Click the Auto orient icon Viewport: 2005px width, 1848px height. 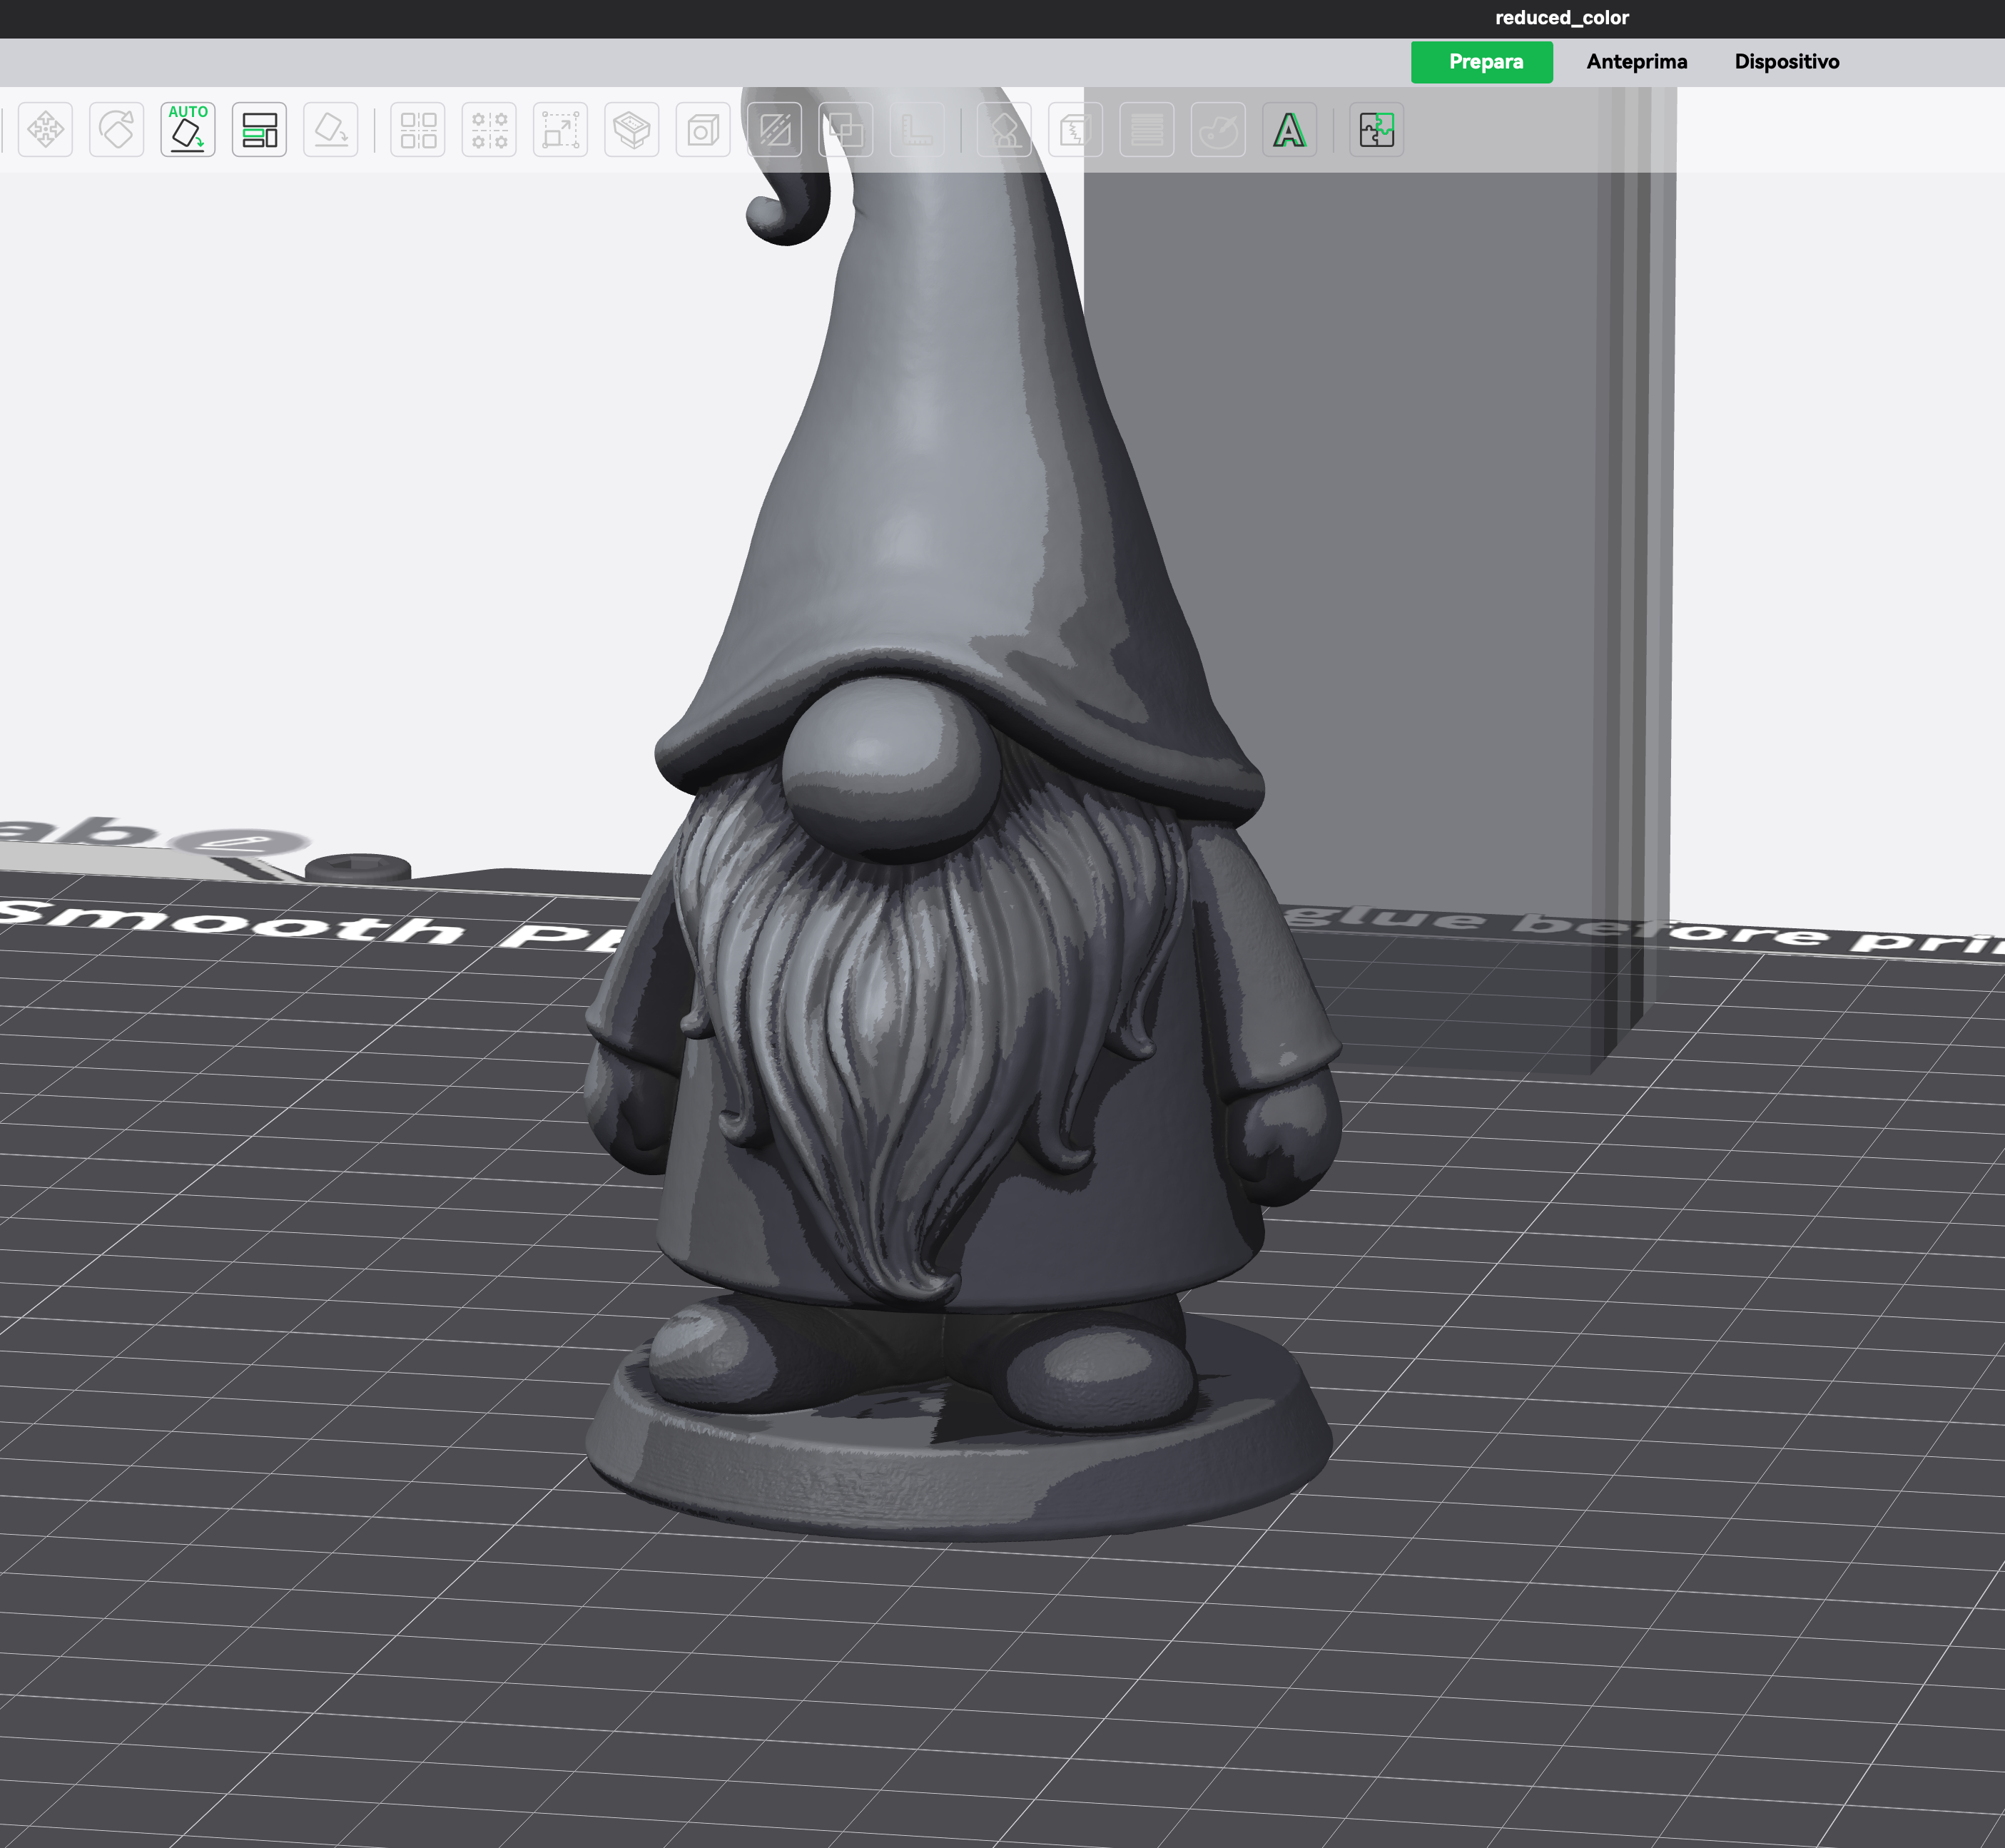click(188, 129)
